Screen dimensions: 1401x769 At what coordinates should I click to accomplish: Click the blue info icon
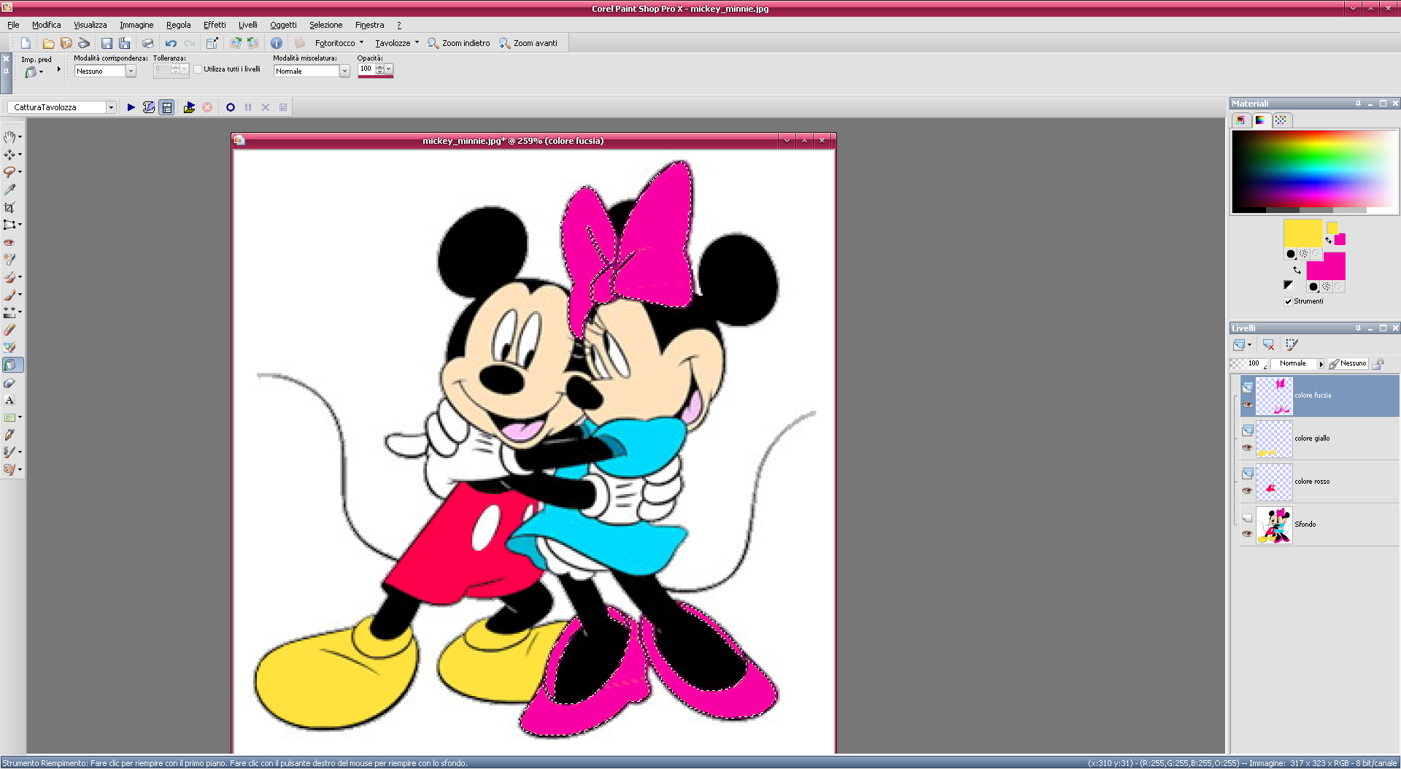click(x=276, y=43)
